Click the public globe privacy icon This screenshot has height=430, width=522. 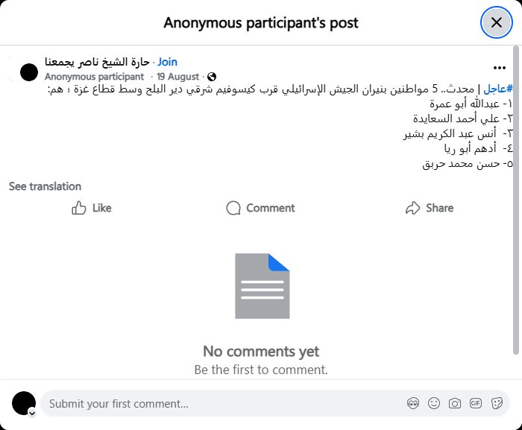point(212,77)
